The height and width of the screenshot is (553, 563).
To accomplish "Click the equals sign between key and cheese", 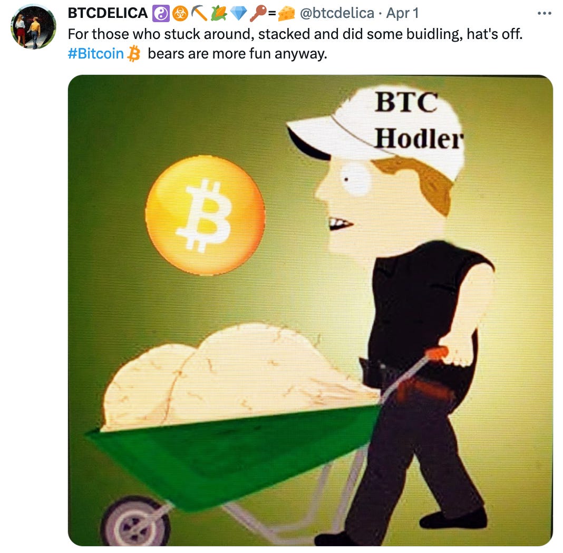I will click(x=272, y=14).
